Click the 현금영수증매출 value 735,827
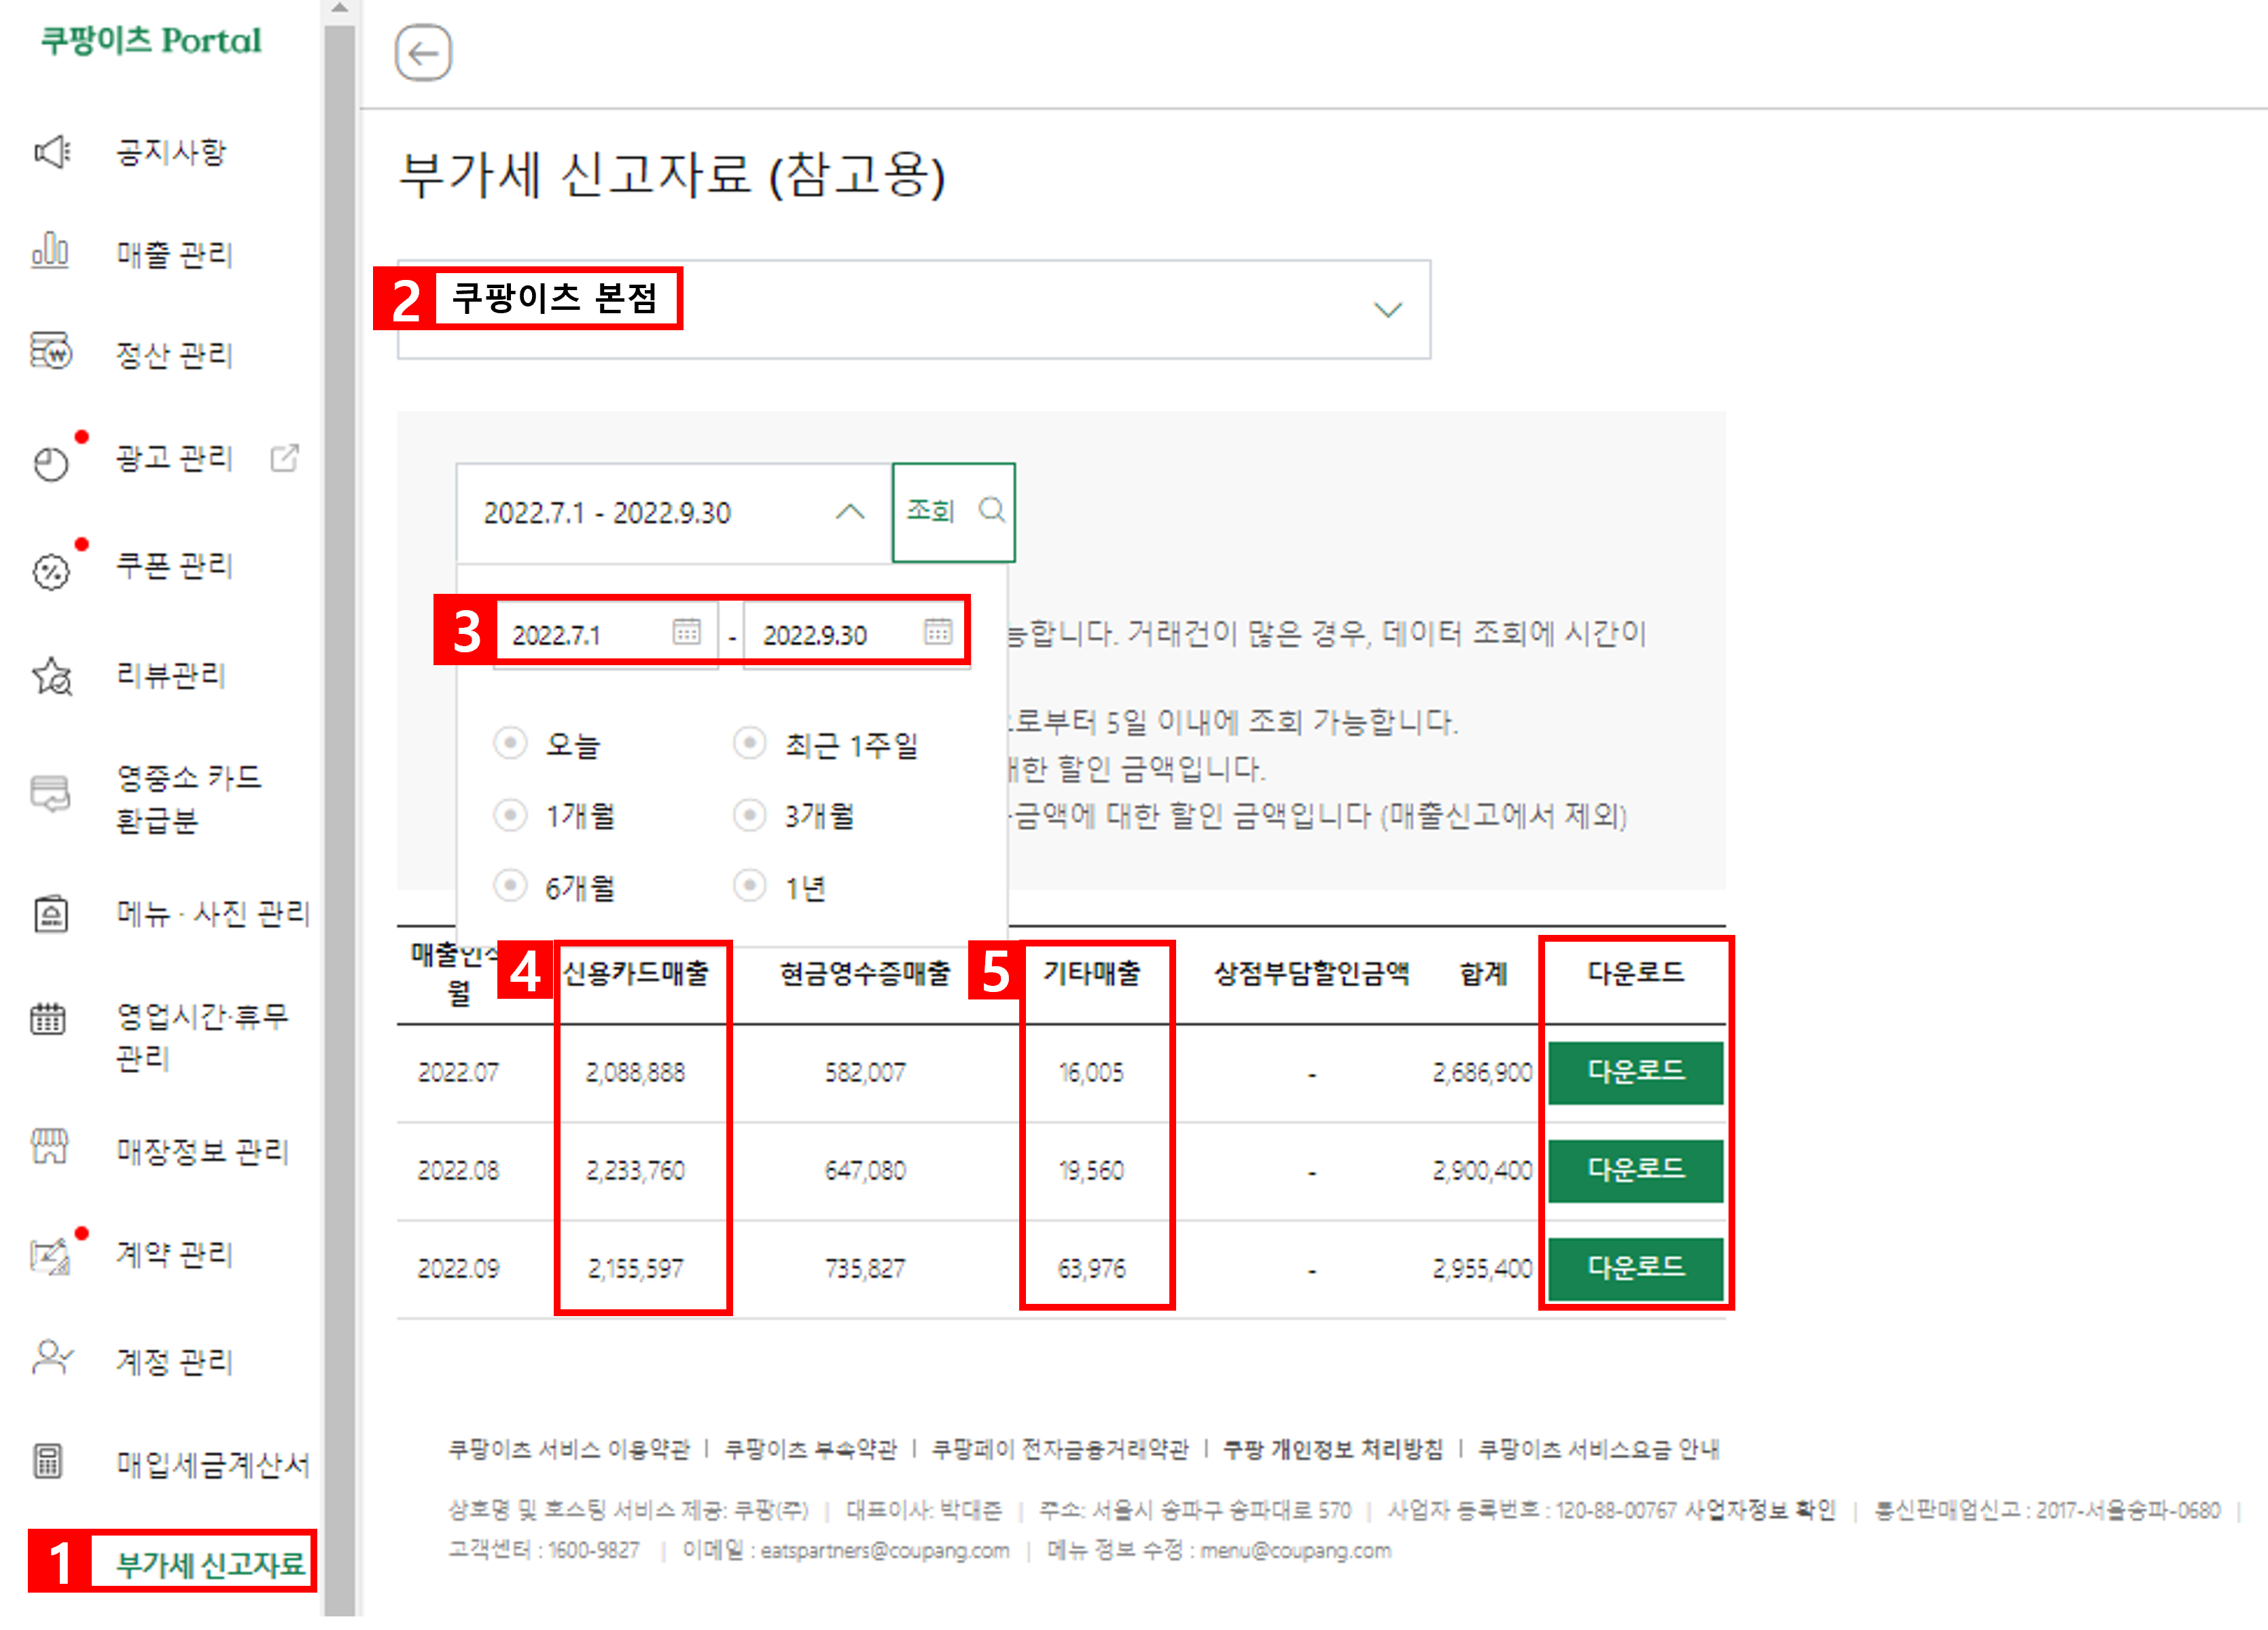The width and height of the screenshot is (2268, 1630). [864, 1270]
